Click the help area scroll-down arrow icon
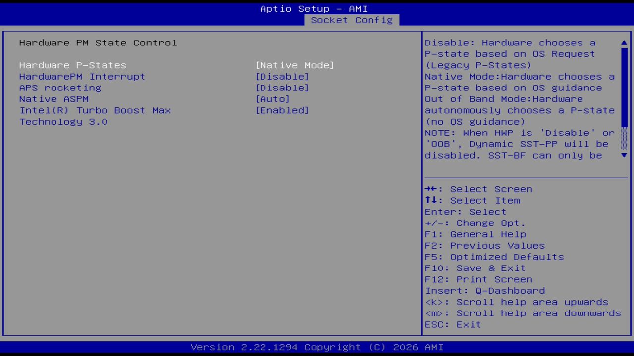634x356 pixels. coord(624,155)
